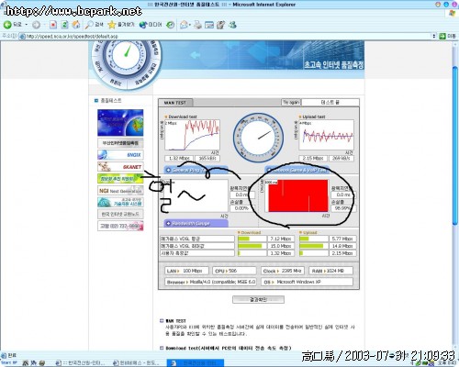Image resolution: width=459 pixels, height=367 pixels.
Task: Click the Try again button
Action: [x=291, y=102]
